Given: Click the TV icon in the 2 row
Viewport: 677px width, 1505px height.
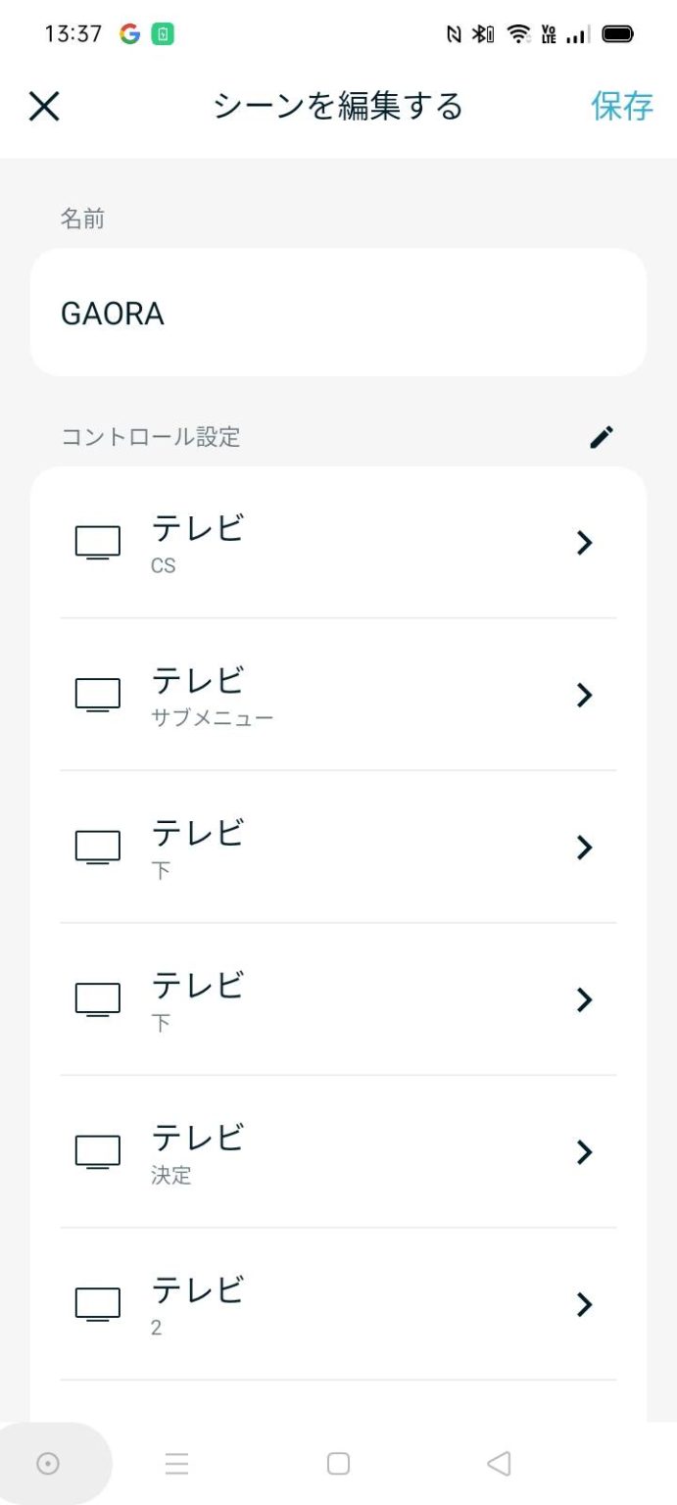Looking at the screenshot, I should point(98,1304).
